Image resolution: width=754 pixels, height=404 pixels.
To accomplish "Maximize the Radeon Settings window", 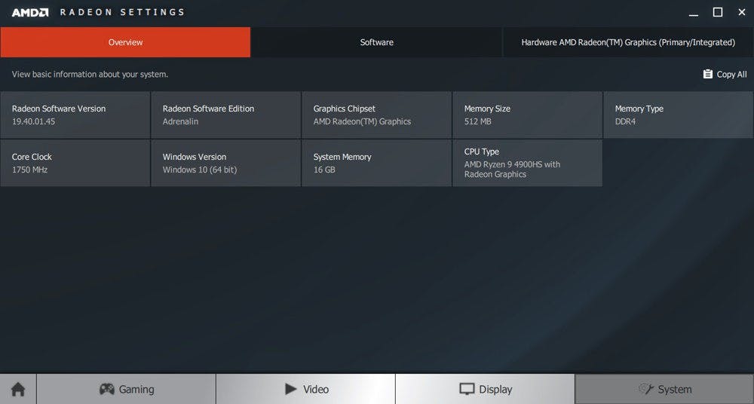I will click(x=718, y=13).
